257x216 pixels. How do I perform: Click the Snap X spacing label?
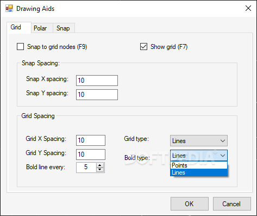click(47, 79)
